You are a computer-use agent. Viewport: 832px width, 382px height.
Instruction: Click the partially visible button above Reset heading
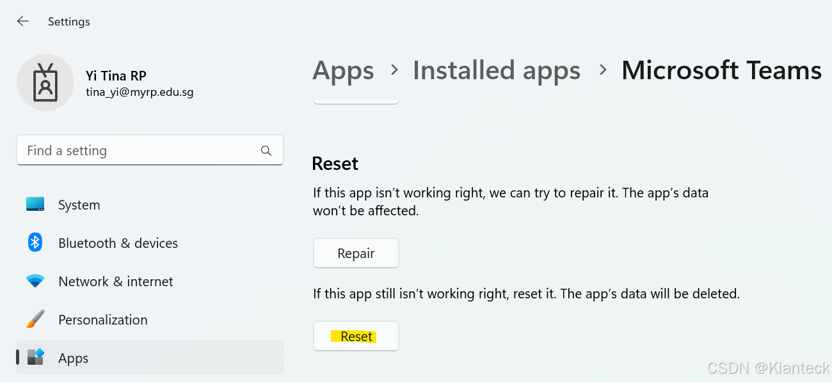356,101
